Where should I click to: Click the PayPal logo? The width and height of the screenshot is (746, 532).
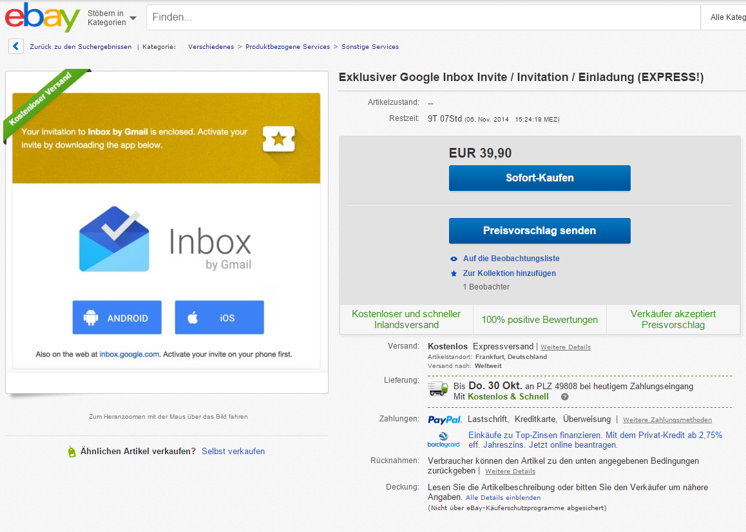click(445, 420)
